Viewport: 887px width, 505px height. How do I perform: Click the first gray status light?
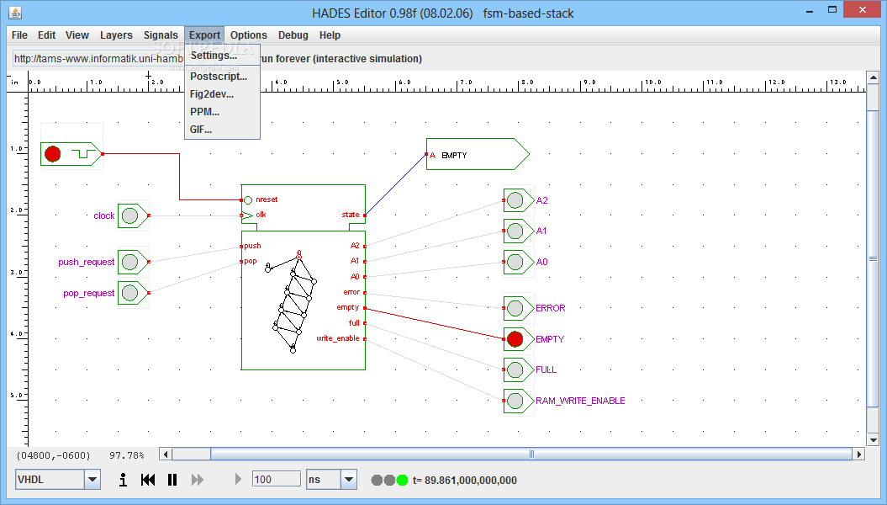pyautogui.click(x=377, y=480)
